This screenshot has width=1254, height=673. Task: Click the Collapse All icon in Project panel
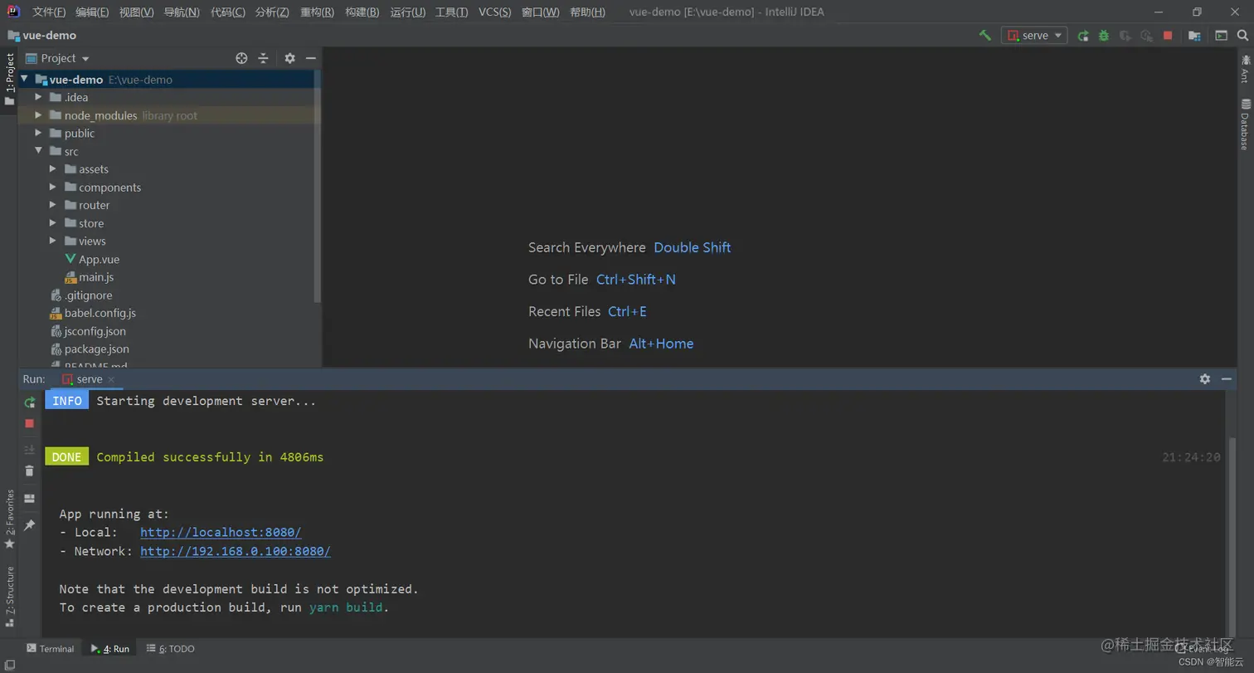pos(263,58)
